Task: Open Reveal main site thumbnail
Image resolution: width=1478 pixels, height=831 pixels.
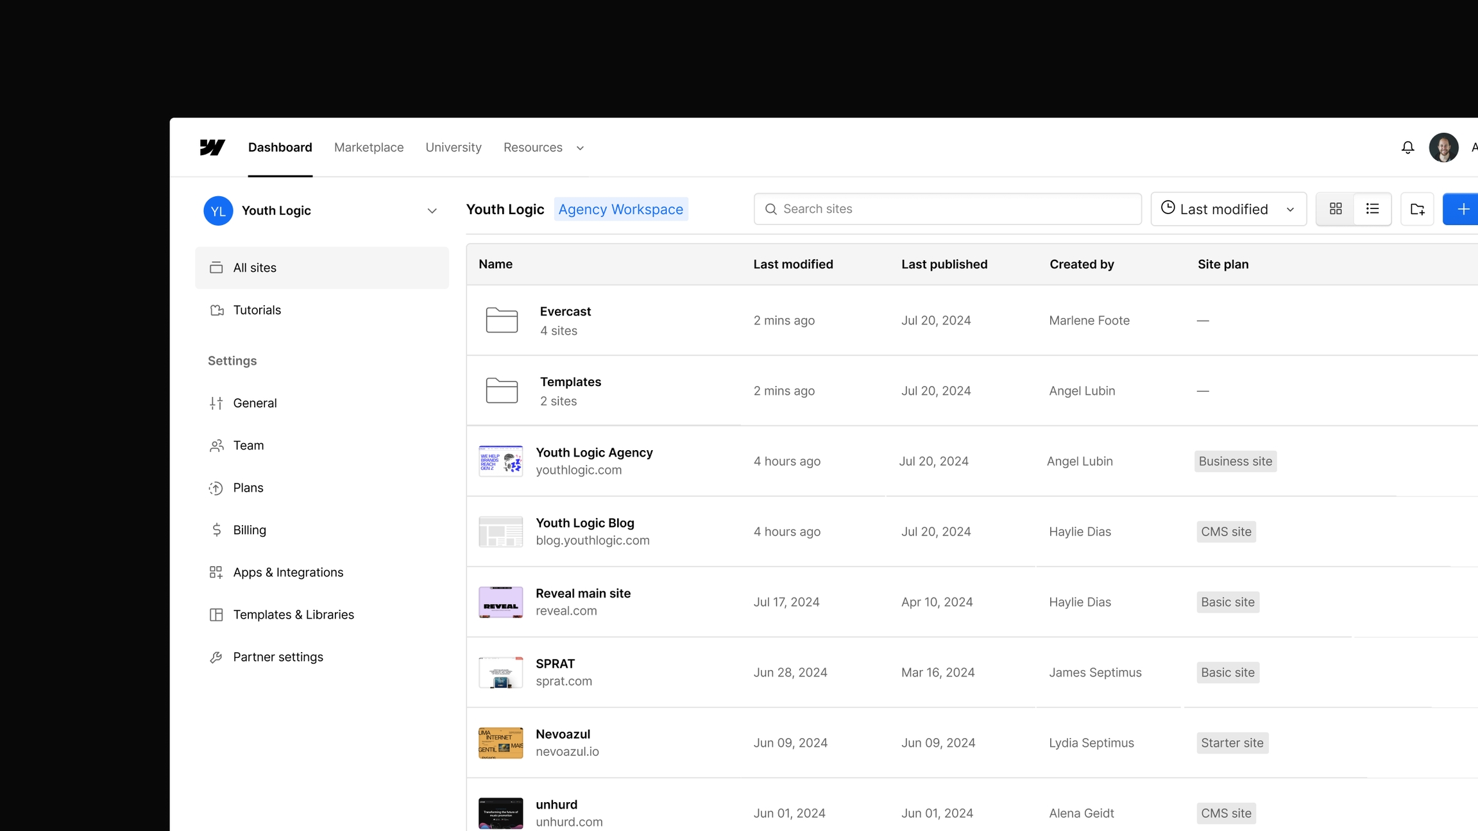Action: tap(500, 602)
